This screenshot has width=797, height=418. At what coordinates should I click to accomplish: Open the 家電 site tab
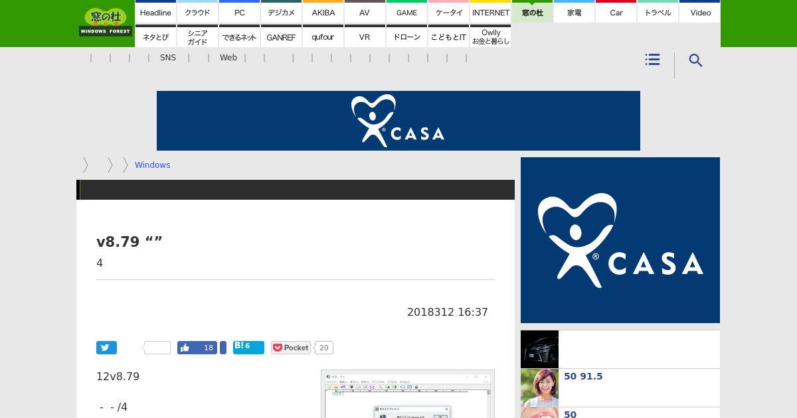574,11
